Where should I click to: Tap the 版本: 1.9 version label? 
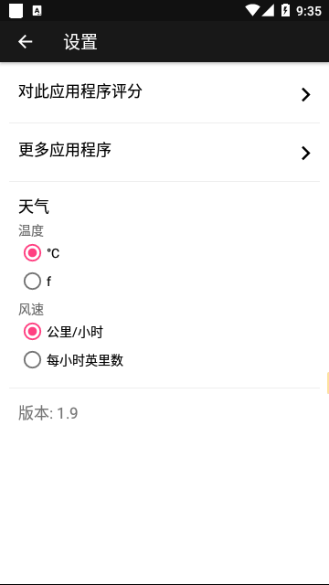tap(48, 413)
